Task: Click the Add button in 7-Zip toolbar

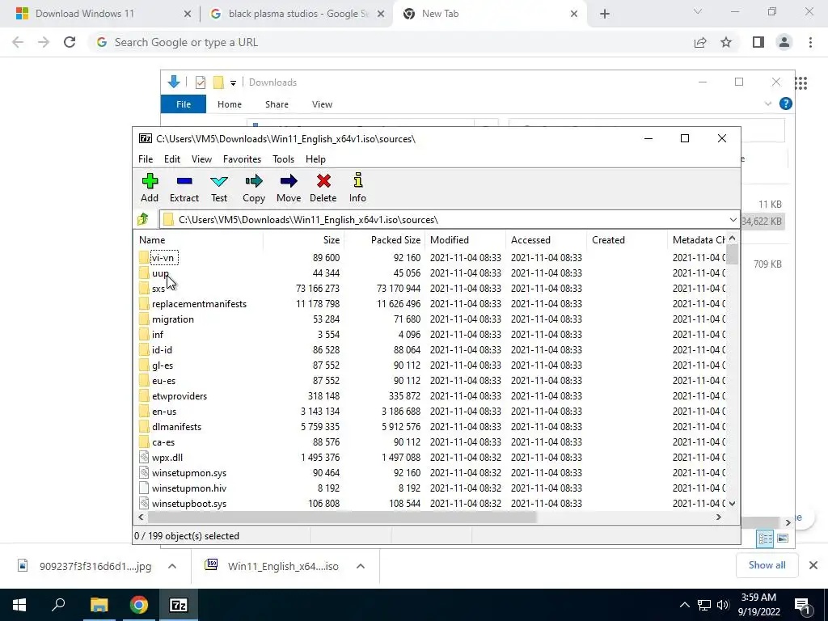Action: tap(150, 188)
